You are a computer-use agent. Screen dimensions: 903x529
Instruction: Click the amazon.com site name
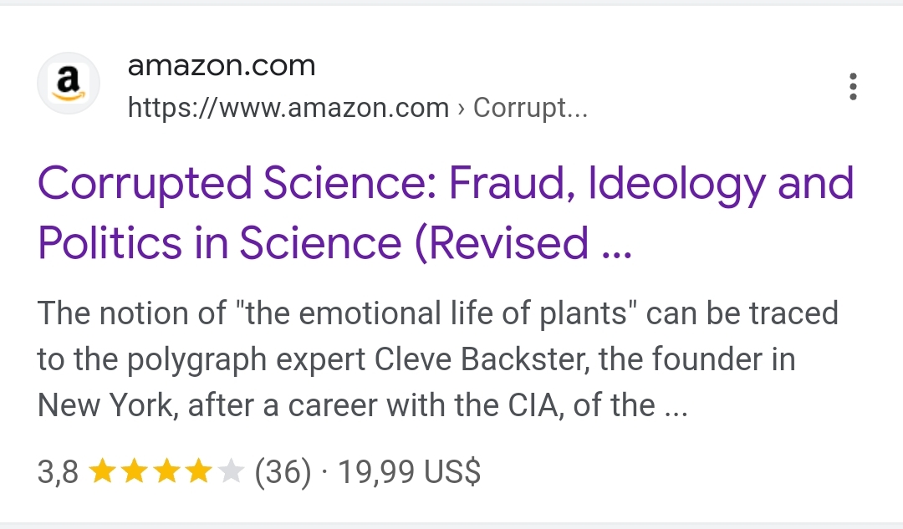pos(222,66)
